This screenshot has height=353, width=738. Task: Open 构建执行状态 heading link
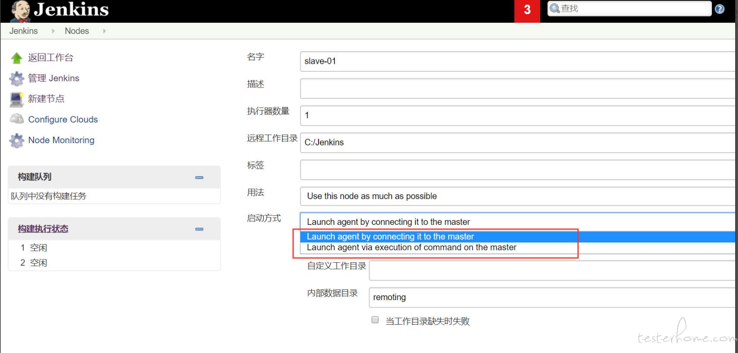click(43, 229)
